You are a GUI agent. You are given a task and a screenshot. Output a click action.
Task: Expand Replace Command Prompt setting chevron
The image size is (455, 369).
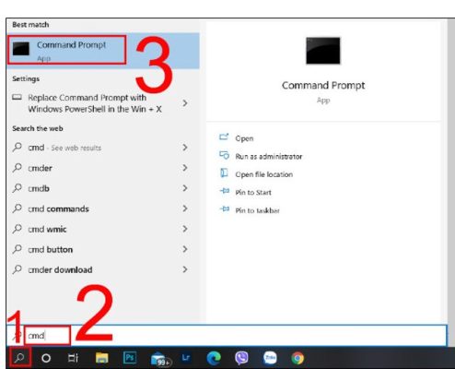pyautogui.click(x=185, y=103)
